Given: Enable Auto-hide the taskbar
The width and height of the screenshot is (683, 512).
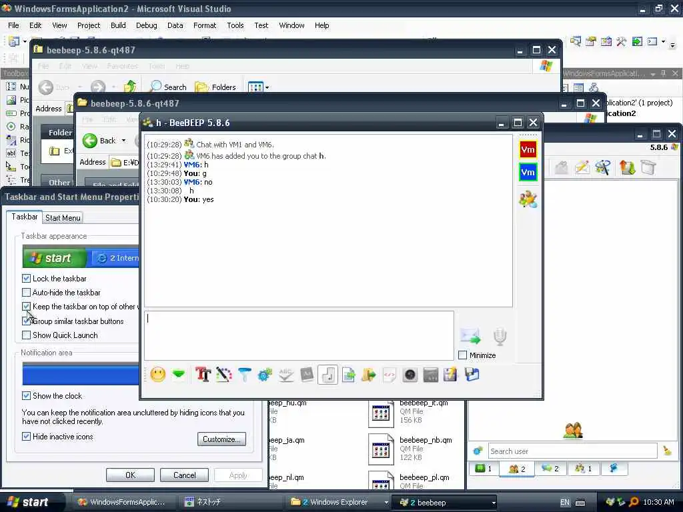Looking at the screenshot, I should (x=26, y=292).
